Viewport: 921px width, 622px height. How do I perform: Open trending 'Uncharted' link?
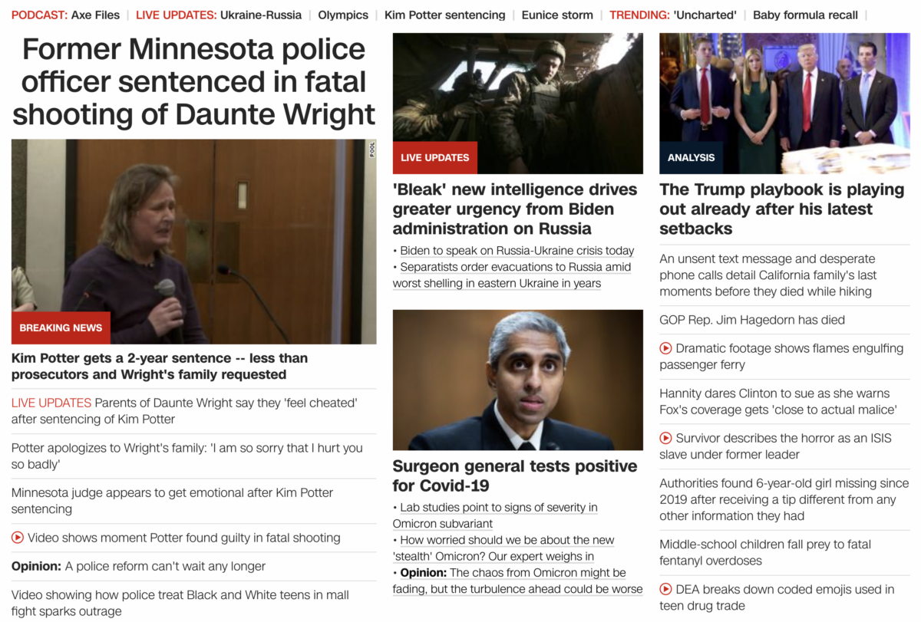pyautogui.click(x=705, y=15)
